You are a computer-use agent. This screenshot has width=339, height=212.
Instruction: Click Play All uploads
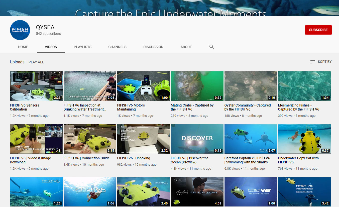tap(36, 62)
